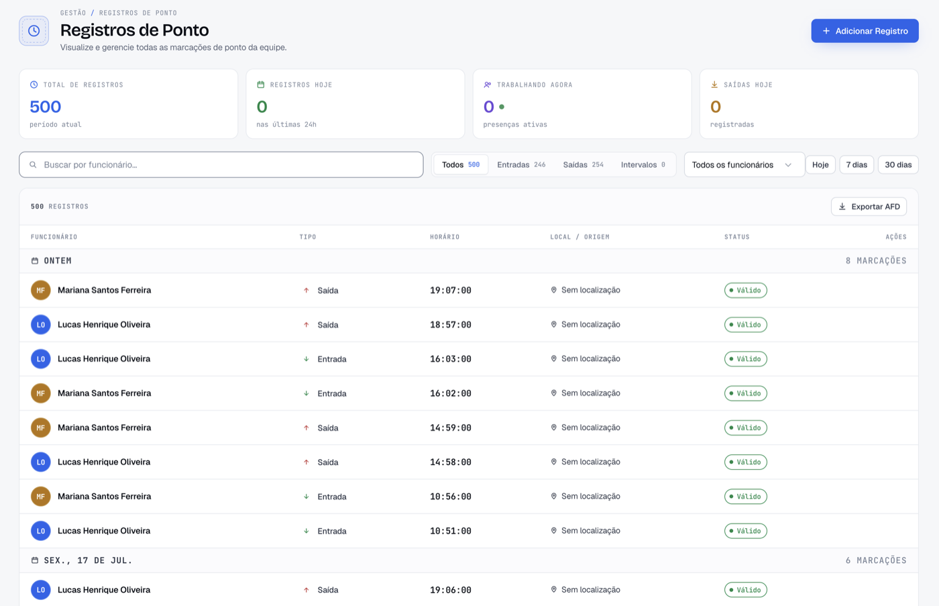Click the 6 MARCAÇÕES count text
Screen dimensions: 939x606
[x=876, y=560]
